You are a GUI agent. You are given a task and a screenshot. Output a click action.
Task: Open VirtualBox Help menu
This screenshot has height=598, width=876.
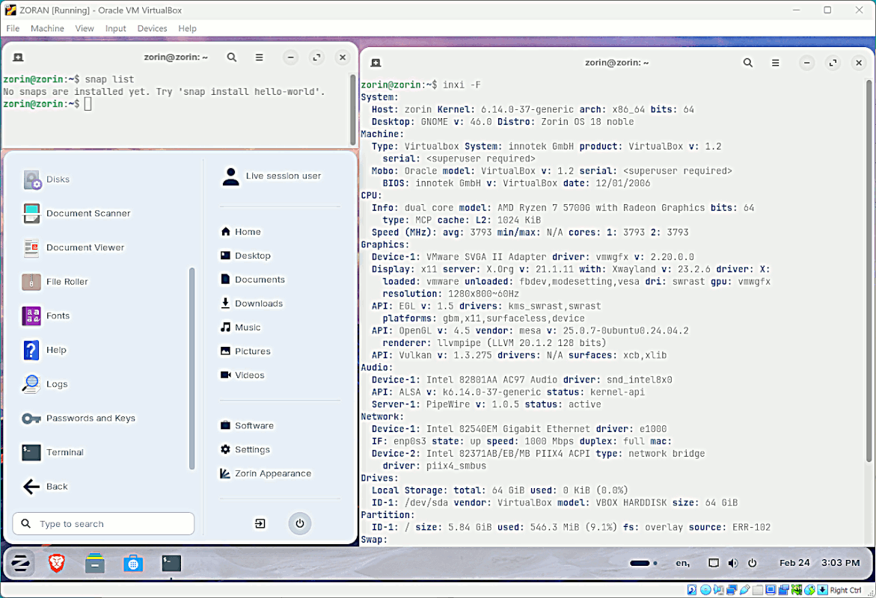pyautogui.click(x=187, y=28)
